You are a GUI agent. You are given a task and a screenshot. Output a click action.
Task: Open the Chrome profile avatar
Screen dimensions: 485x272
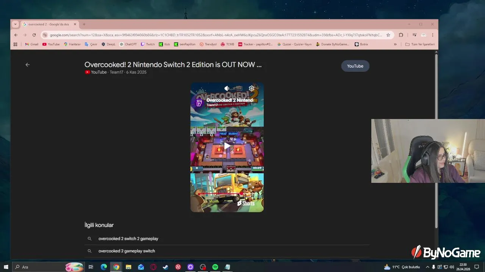click(x=424, y=35)
